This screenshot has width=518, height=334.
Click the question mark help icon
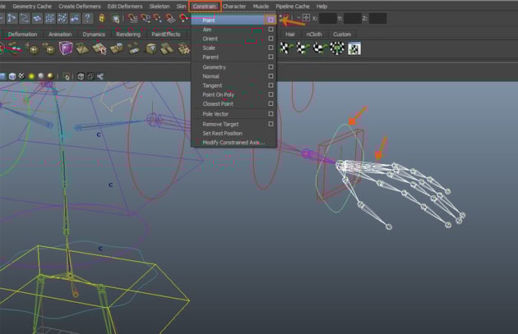point(87,18)
